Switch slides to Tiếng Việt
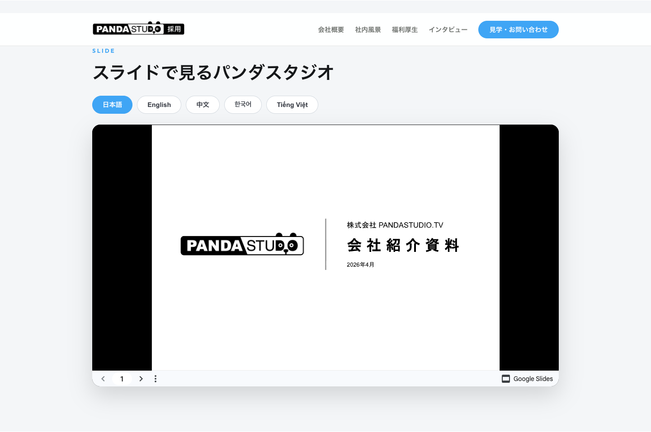651x432 pixels. (292, 105)
